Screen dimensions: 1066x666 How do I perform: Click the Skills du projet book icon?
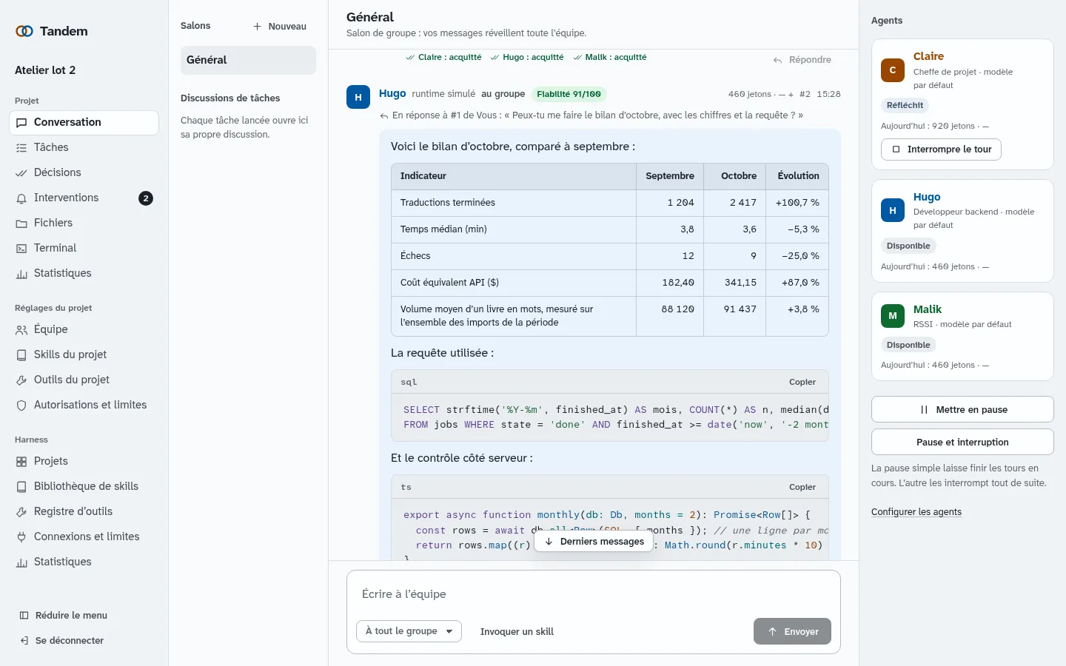click(x=21, y=355)
